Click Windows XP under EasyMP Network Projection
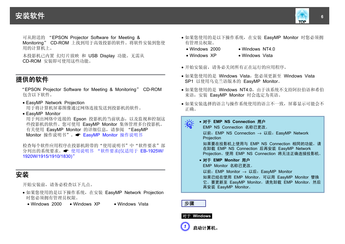This screenshot has width=345, height=244. point(87,204)
